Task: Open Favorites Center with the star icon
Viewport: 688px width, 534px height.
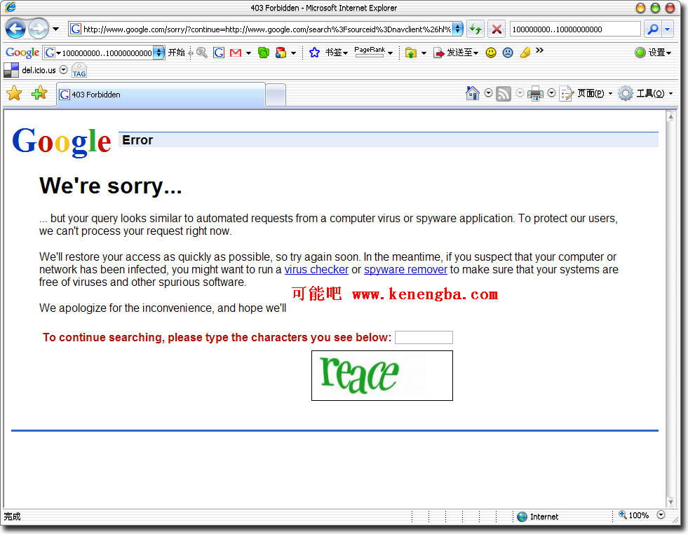Action: click(x=14, y=93)
